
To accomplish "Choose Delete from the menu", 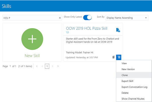I will tap(134, 93).
